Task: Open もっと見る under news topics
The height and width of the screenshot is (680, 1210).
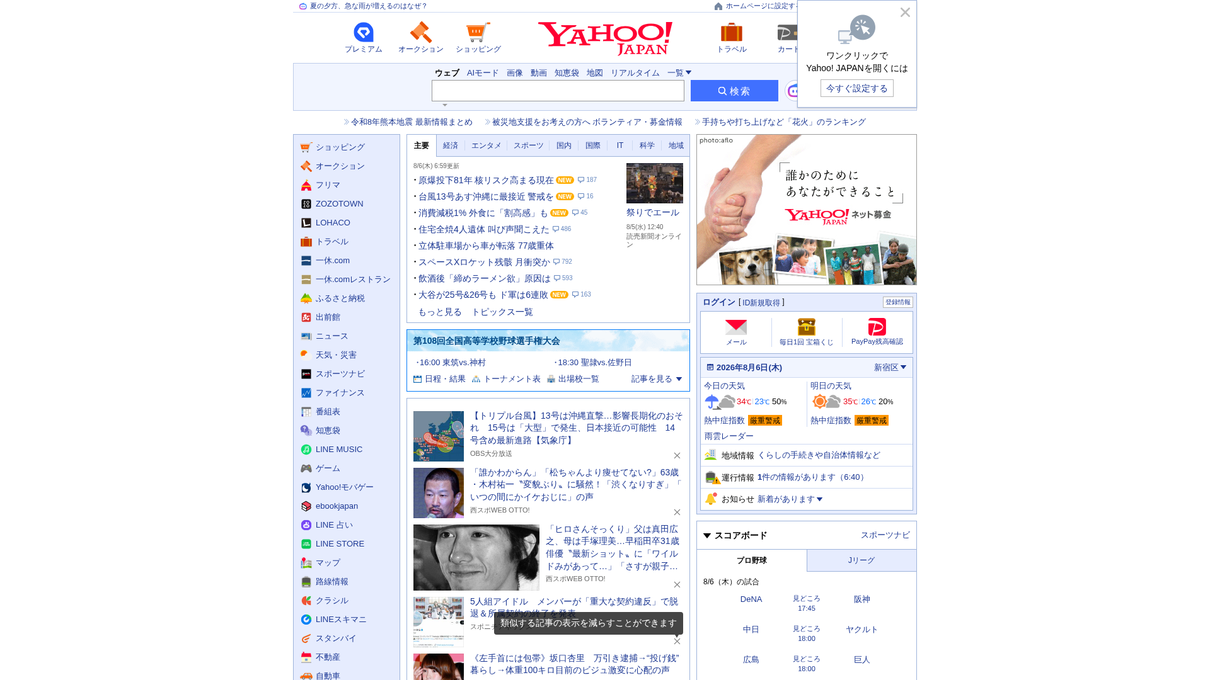Action: [440, 312]
